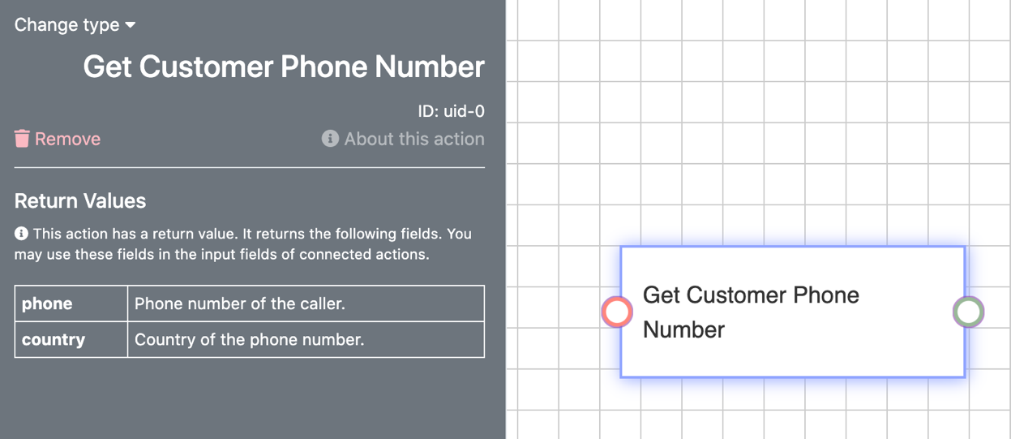1011x439 pixels.
Task: Open the Change type dropdown
Action: tap(75, 25)
